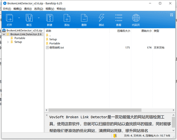Open the 文件(F) menu
This screenshot has height=140, width=177.
7,9
